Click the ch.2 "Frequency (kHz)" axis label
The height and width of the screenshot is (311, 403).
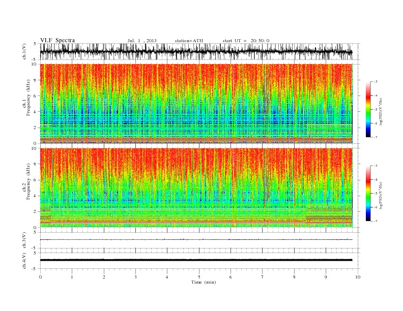tap(28, 181)
